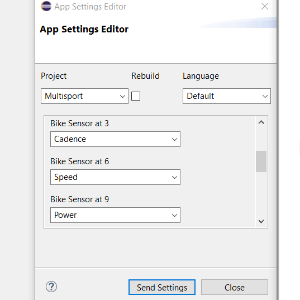
Task: Open the Project dropdown showing Multisport
Action: click(x=84, y=96)
